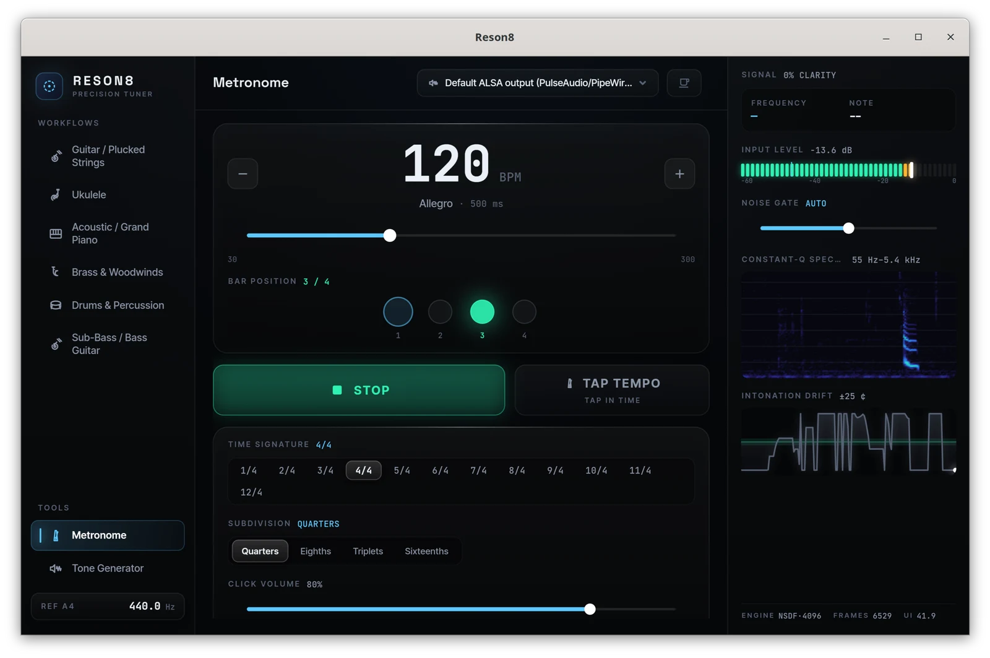Screen dimensions: 990x658
Task: Click the Tap Tempo button
Action: 612,390
